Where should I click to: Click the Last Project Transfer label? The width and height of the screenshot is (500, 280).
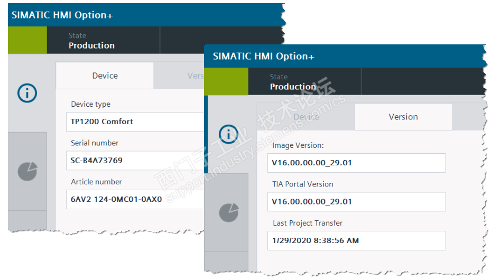coord(308,223)
